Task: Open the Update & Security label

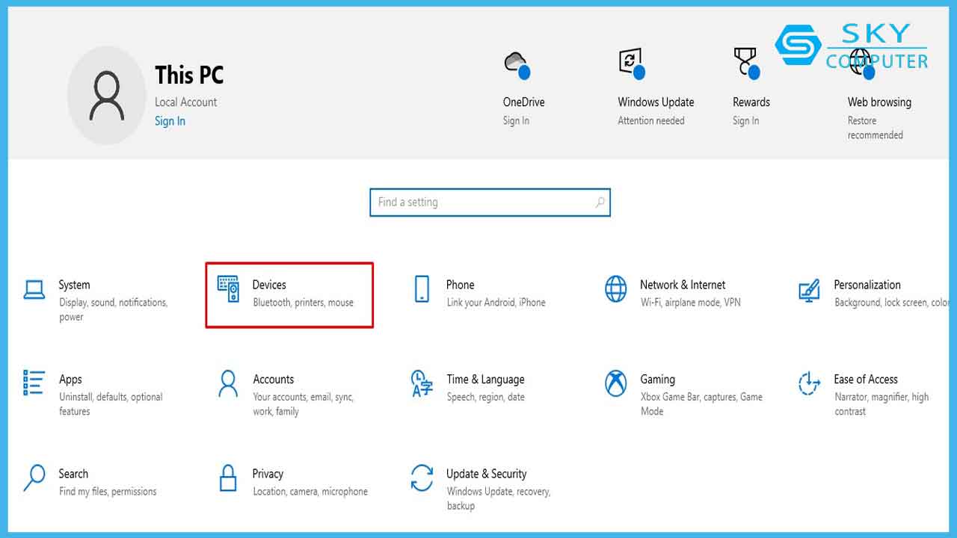Action: click(487, 474)
